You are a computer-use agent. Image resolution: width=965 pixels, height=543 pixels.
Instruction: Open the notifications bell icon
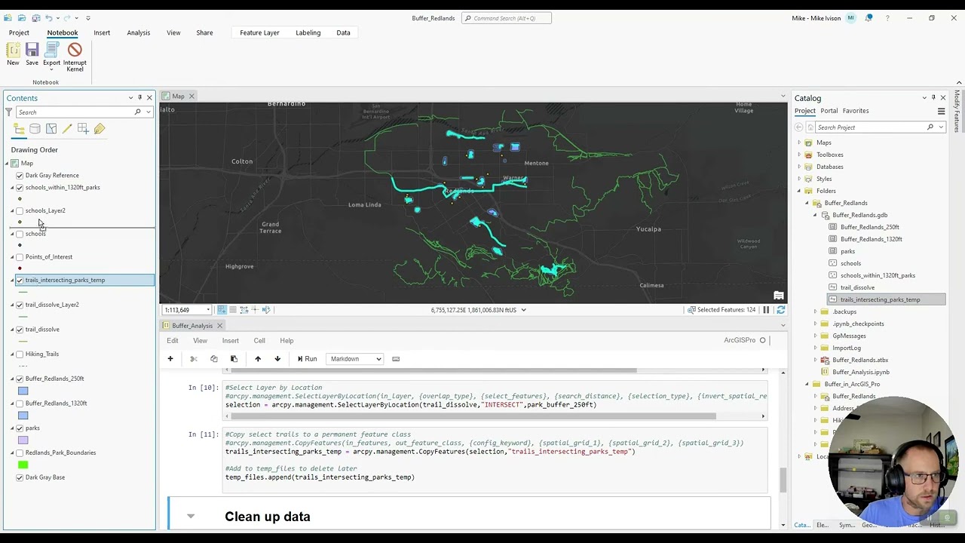click(868, 18)
